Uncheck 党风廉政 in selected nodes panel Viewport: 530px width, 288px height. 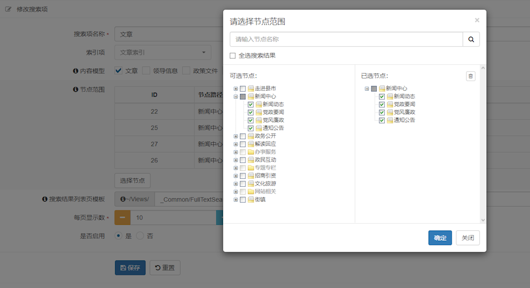click(x=382, y=112)
